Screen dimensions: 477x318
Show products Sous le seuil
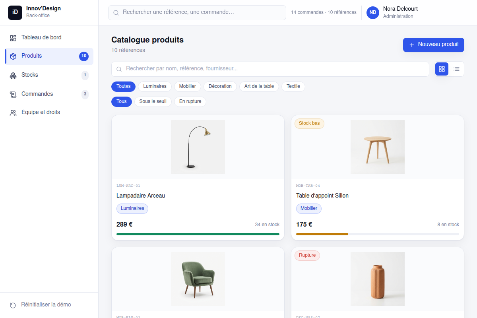(x=153, y=101)
